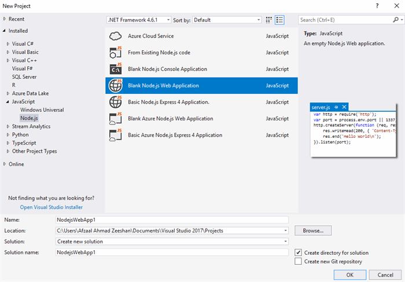405x282 pixels.
Task: Click the search magnifier icon
Action: (395, 20)
